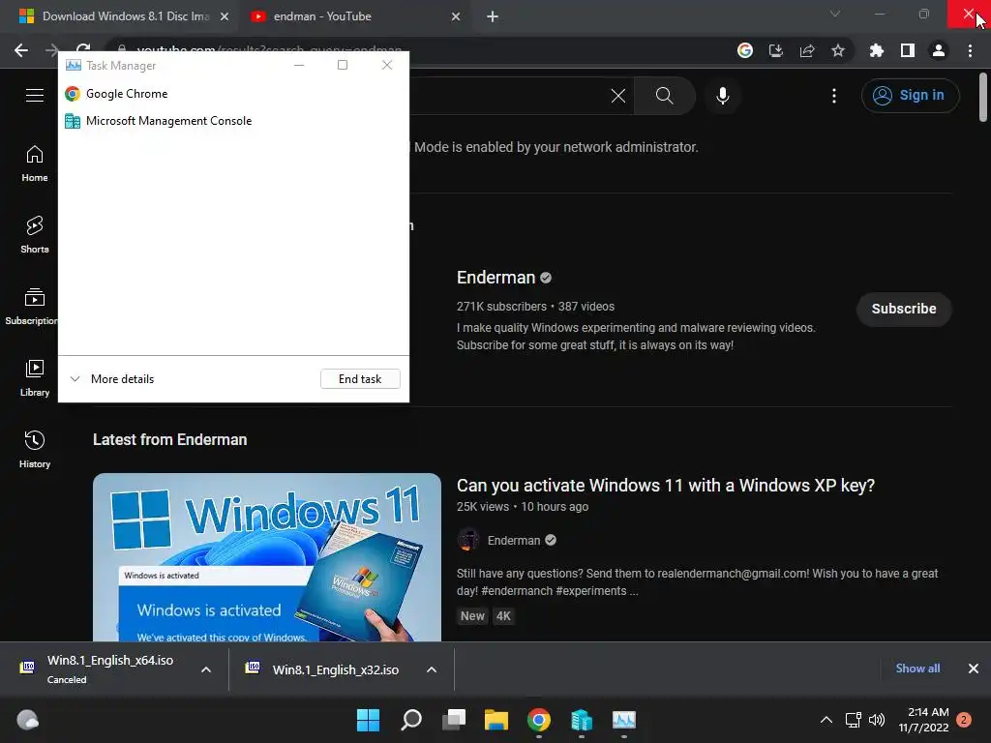Subscribe to Enderman channel
991x743 pixels.
click(904, 309)
